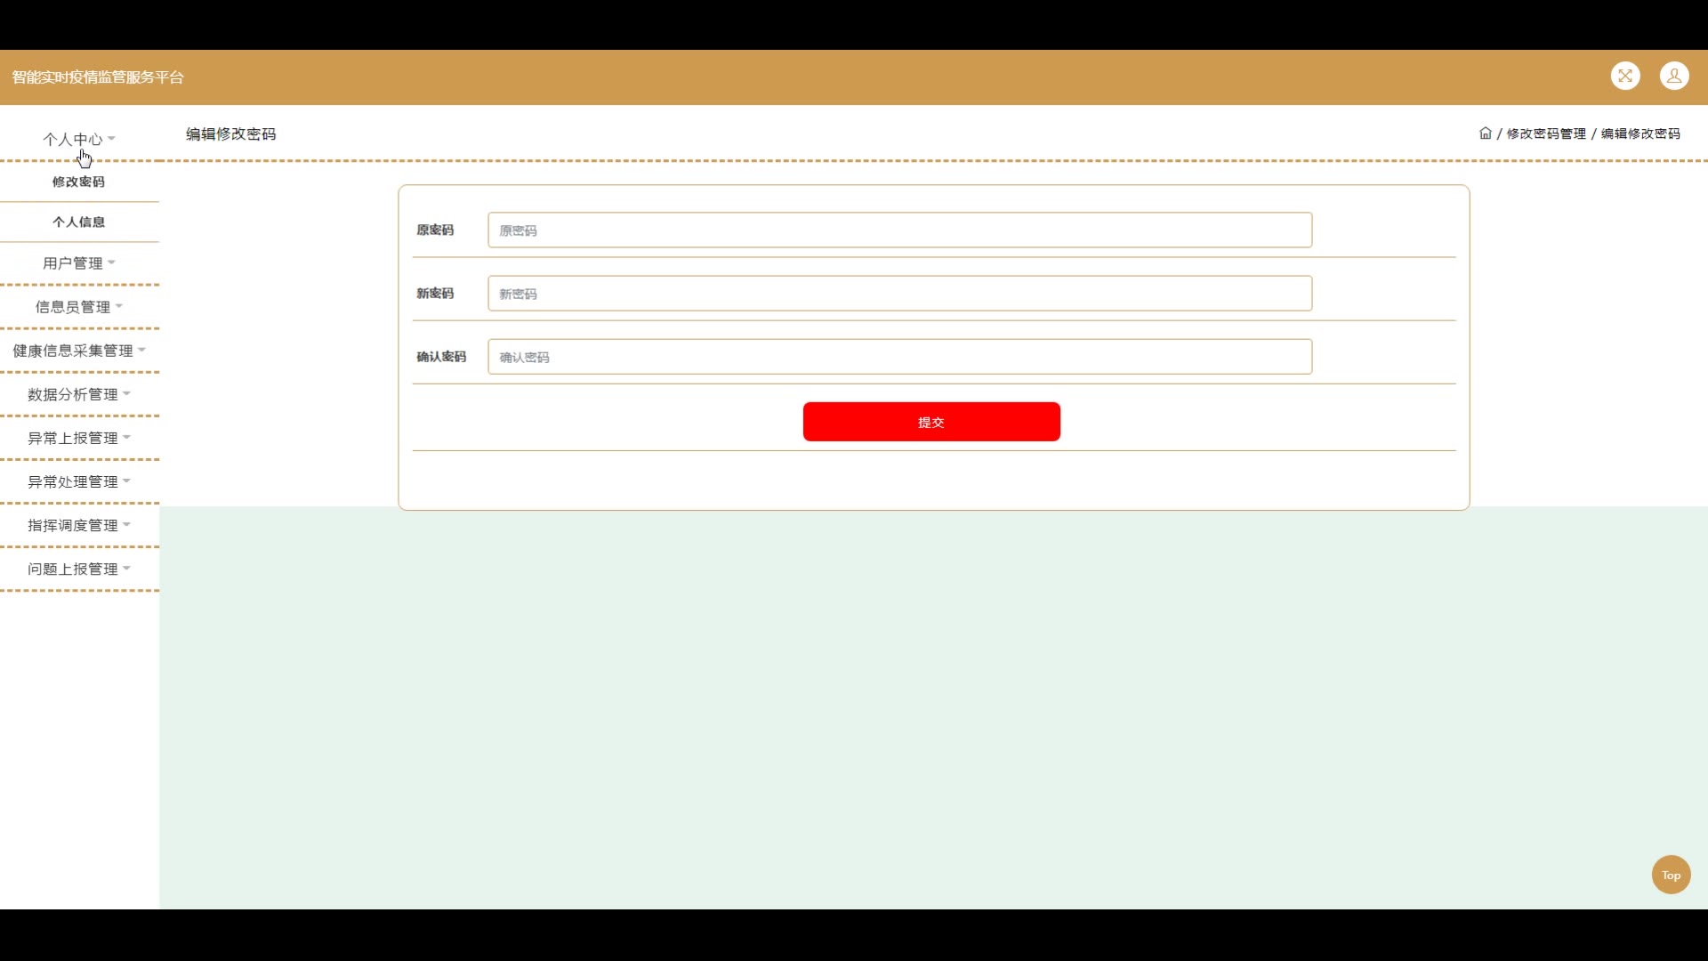
Task: Expand the 异常处理管理 sidebar menu
Action: coord(79,481)
